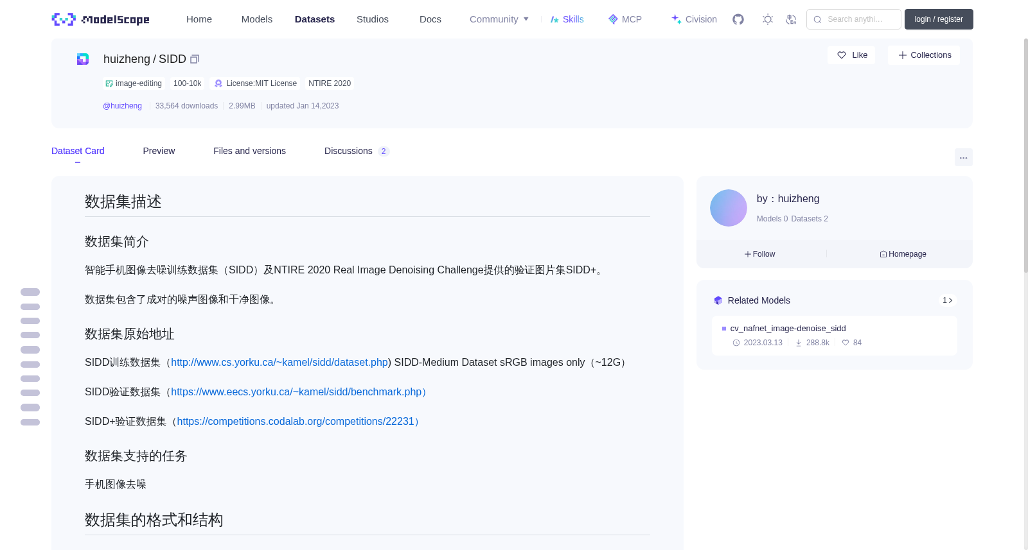Click the Homepage house icon
The width and height of the screenshot is (1028, 550).
pos(883,254)
